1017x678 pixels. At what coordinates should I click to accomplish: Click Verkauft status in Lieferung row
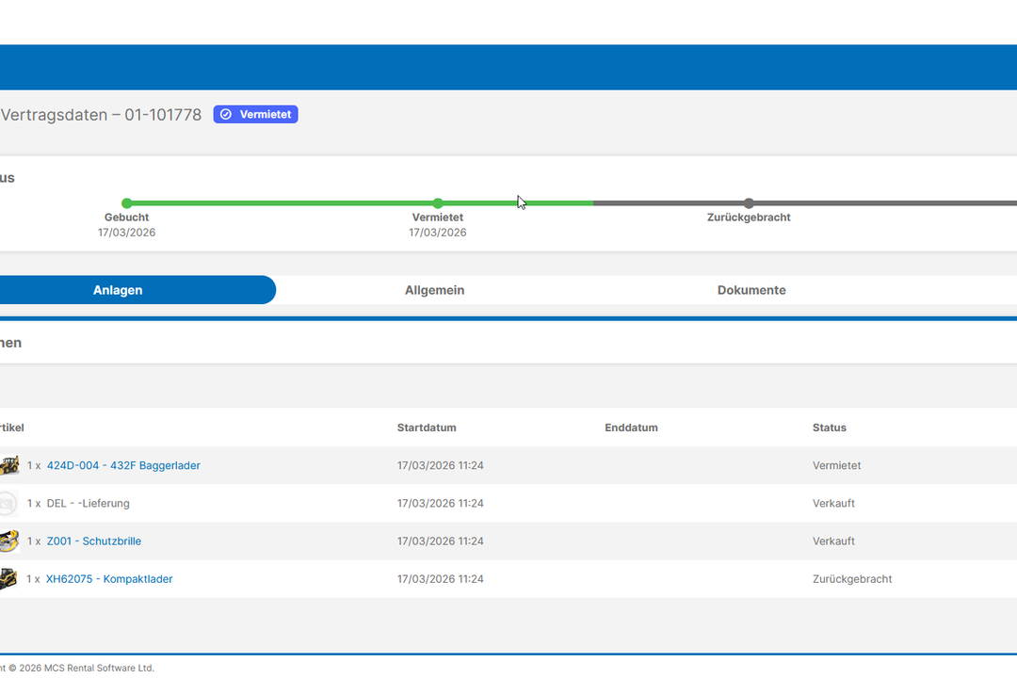click(x=833, y=504)
